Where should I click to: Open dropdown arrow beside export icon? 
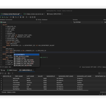coord(7,73)
